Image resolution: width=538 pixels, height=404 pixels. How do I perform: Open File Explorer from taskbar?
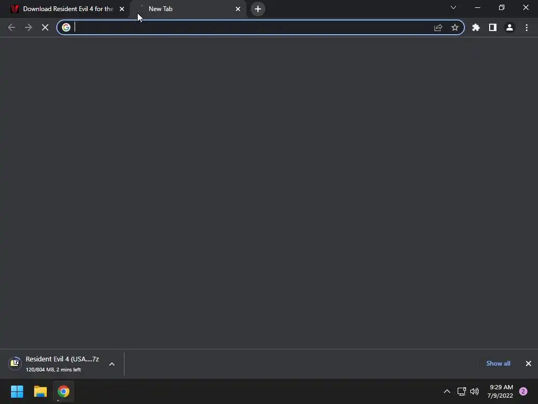[x=40, y=391]
